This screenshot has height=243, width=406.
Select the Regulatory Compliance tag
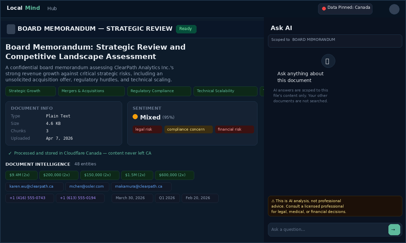tap(159, 91)
